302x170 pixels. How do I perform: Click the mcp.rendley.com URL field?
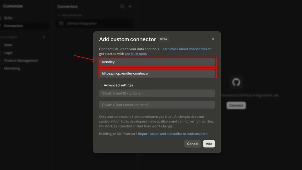(x=157, y=73)
